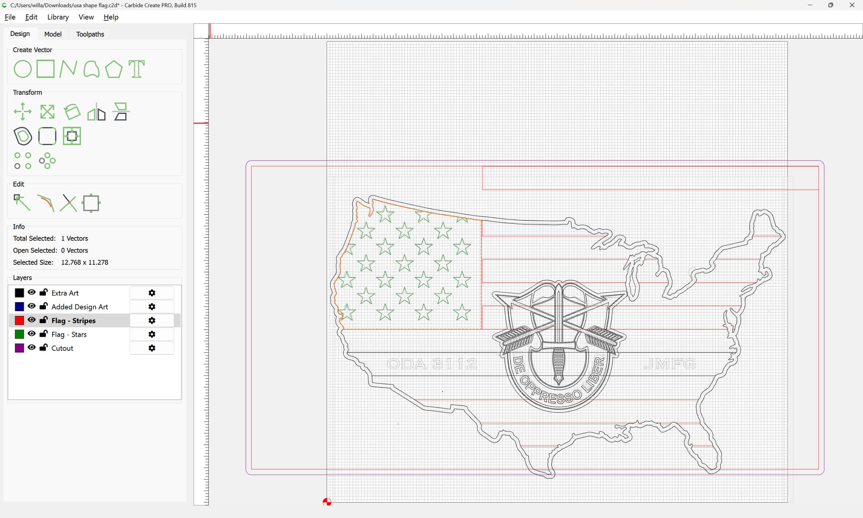The width and height of the screenshot is (863, 518).
Task: Click the green Flag - Stars swatch
Action: click(19, 335)
